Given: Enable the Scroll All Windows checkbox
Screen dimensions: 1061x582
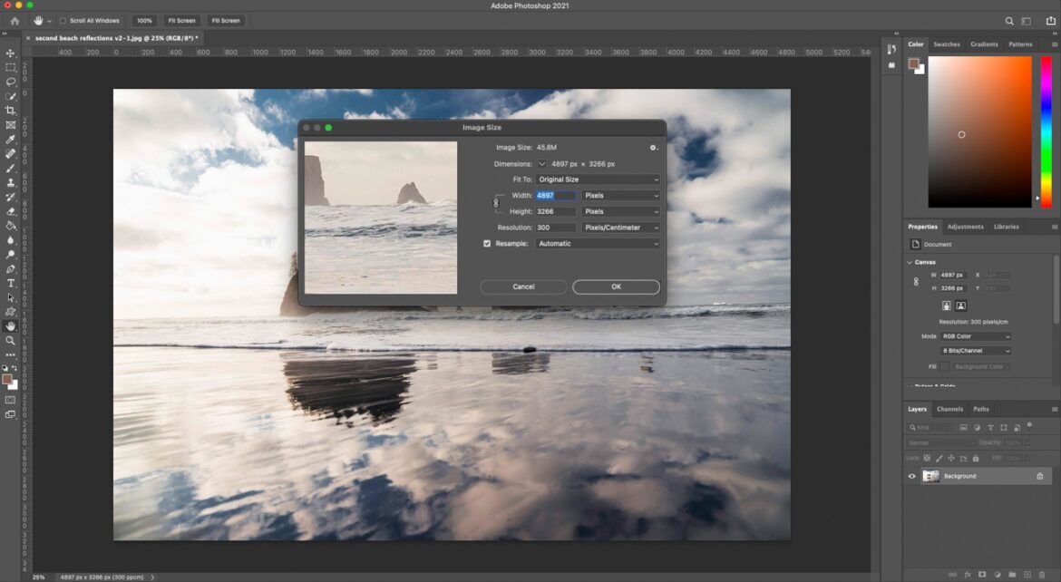Looking at the screenshot, I should 62,20.
